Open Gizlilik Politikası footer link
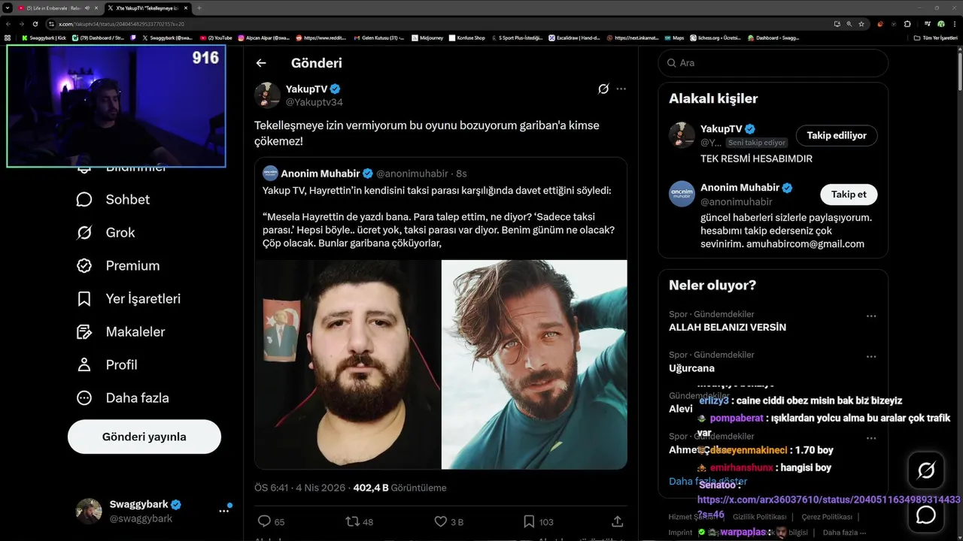 pos(759,517)
